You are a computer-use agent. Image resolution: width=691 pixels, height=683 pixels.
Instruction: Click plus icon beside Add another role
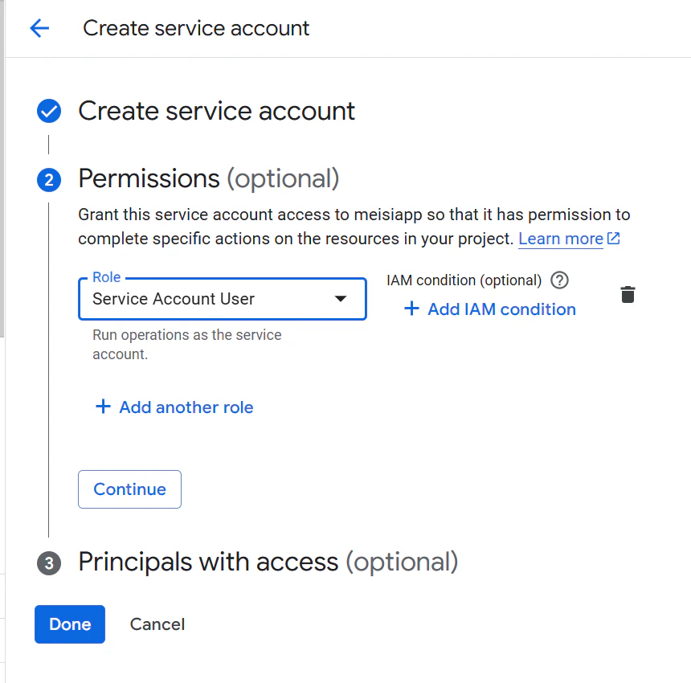pyautogui.click(x=103, y=407)
